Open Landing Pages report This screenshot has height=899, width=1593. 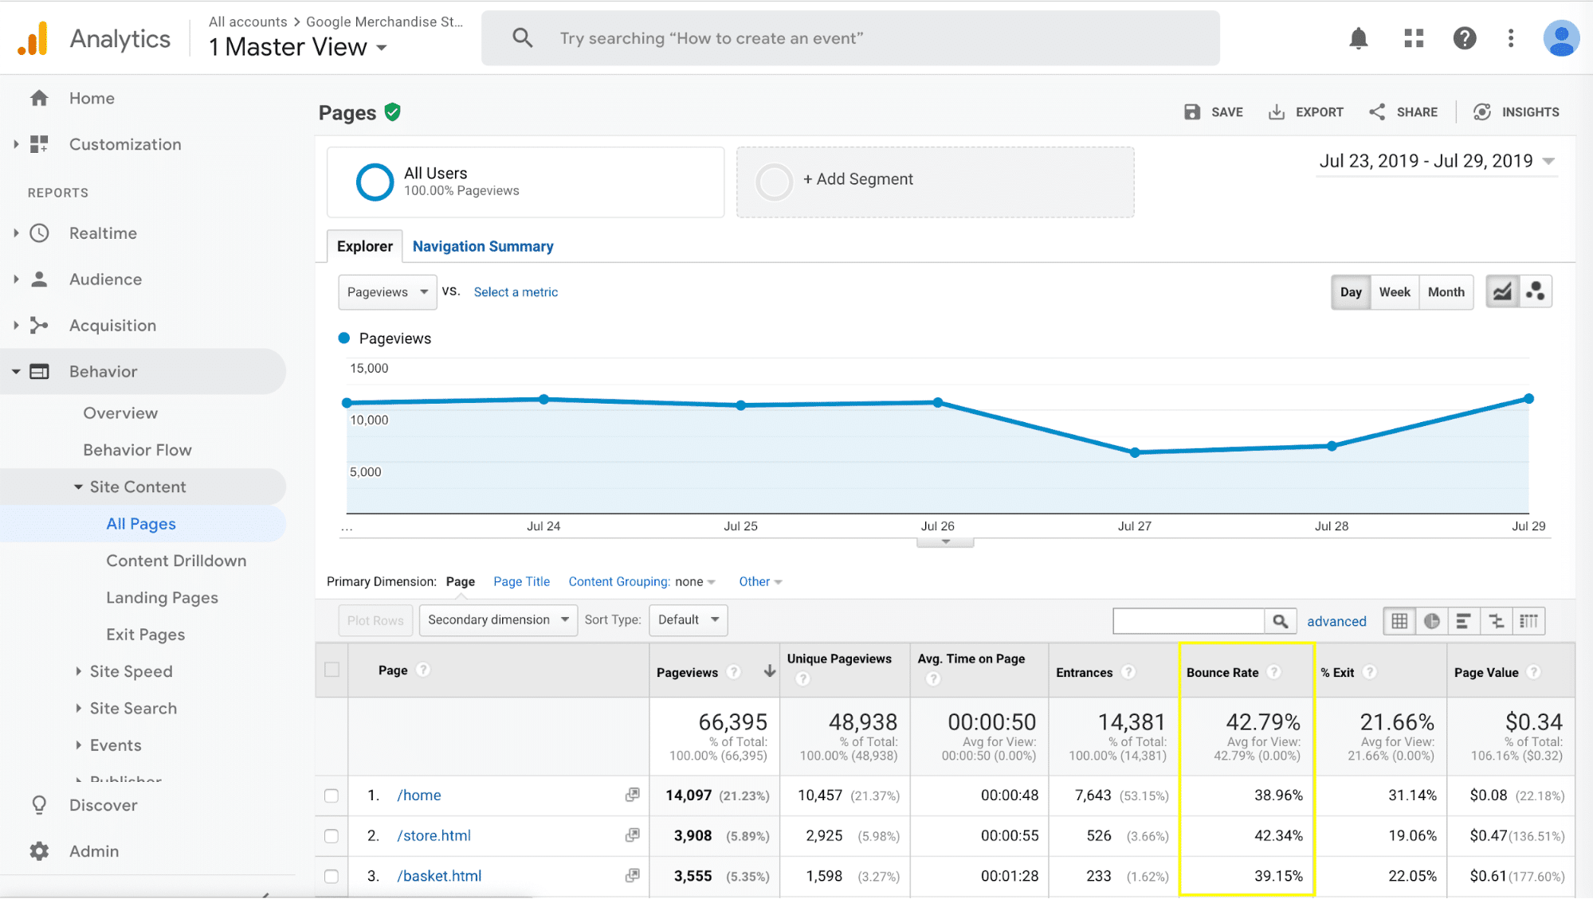[x=162, y=597]
